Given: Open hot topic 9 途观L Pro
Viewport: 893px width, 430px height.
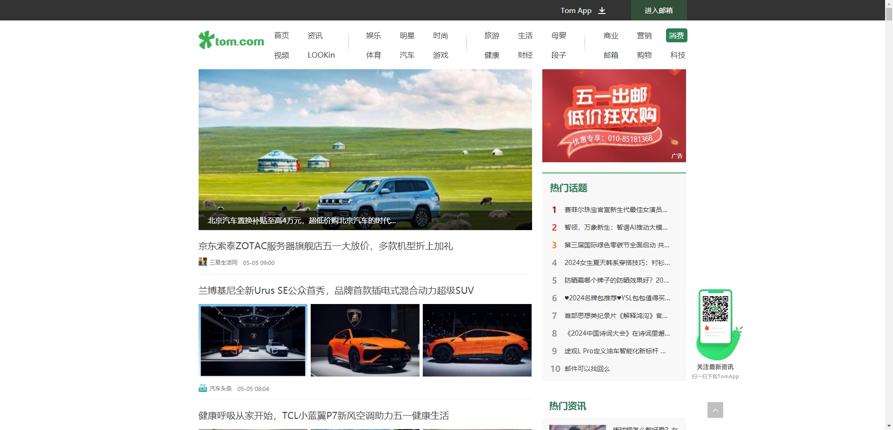Looking at the screenshot, I should pos(615,351).
